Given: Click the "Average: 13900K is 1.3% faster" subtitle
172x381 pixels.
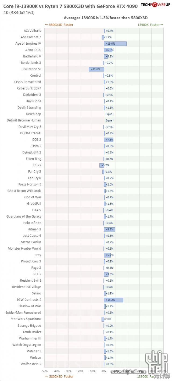Looking at the screenshot, I should (x=106, y=18).
